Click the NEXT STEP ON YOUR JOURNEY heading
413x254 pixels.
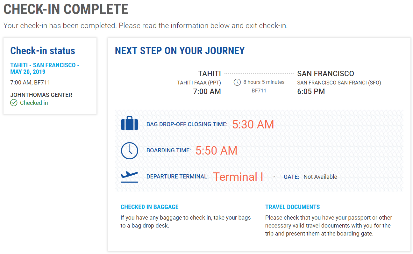[180, 51]
